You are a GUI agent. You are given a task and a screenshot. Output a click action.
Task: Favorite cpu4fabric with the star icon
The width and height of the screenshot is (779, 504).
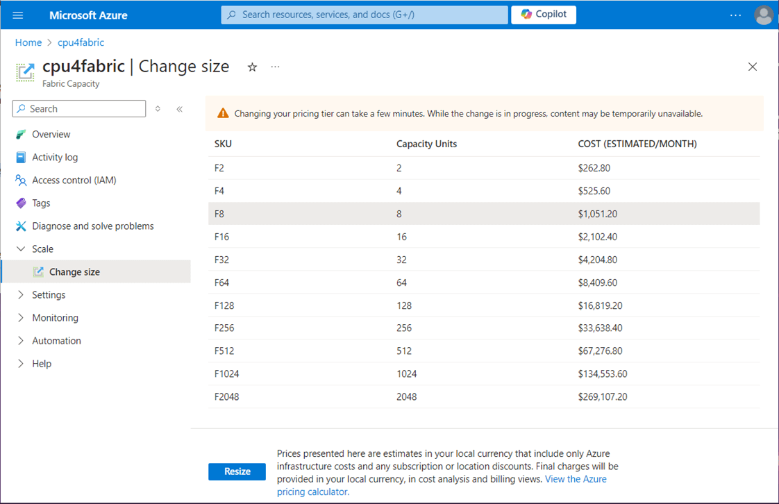253,67
